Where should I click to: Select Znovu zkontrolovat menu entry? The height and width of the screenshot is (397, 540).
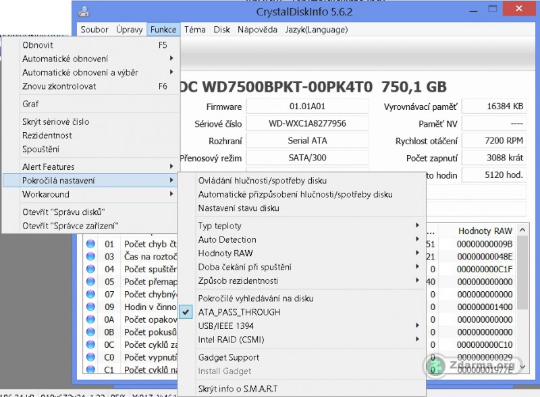pos(91,86)
